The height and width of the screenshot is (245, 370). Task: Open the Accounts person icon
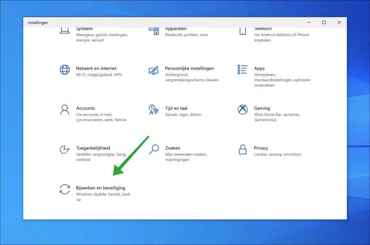65,110
